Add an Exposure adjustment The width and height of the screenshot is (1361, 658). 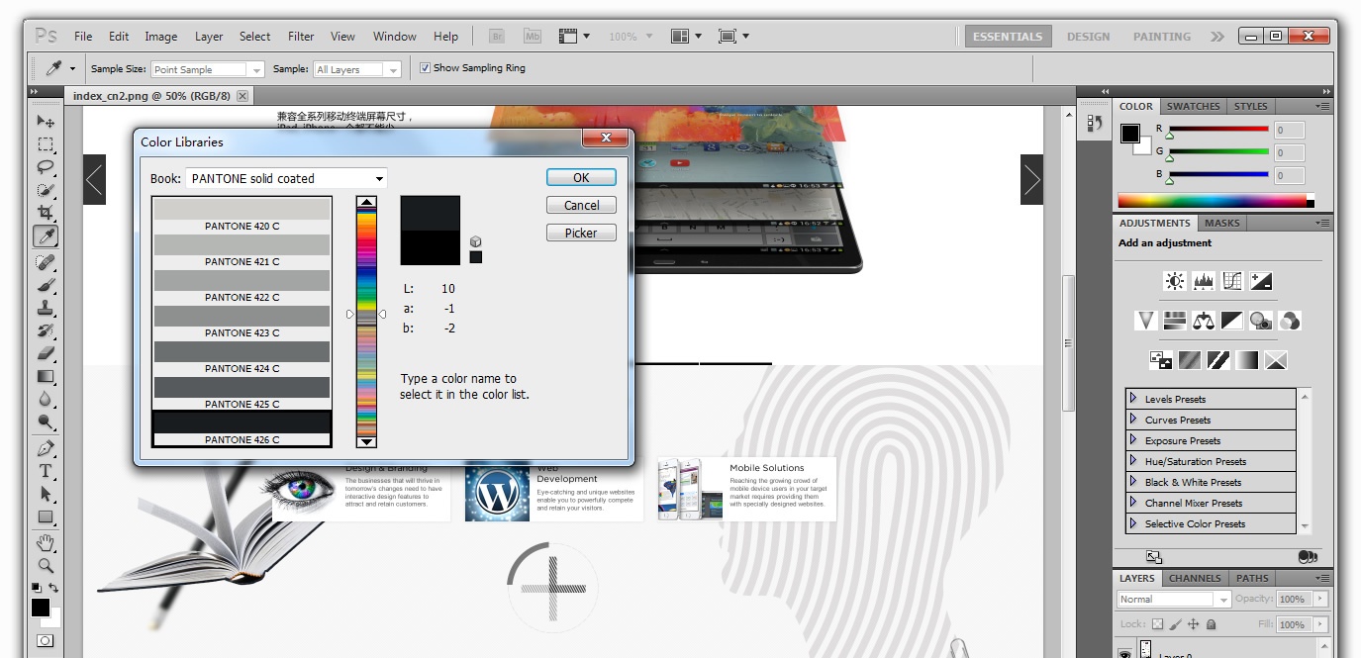pos(1261,282)
